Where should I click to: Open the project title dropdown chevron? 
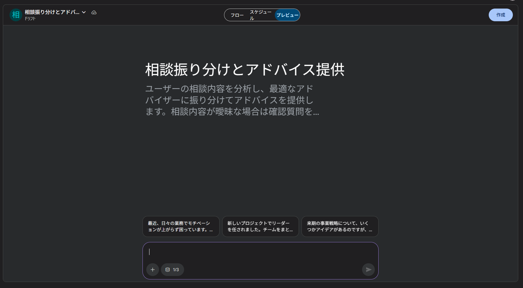pyautogui.click(x=83, y=12)
